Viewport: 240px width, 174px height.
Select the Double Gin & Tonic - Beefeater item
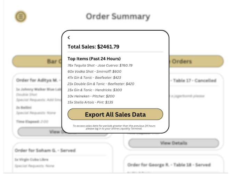(x=101, y=84)
